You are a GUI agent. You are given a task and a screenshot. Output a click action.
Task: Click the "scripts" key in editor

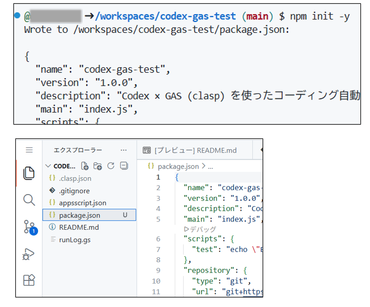pos(202,238)
